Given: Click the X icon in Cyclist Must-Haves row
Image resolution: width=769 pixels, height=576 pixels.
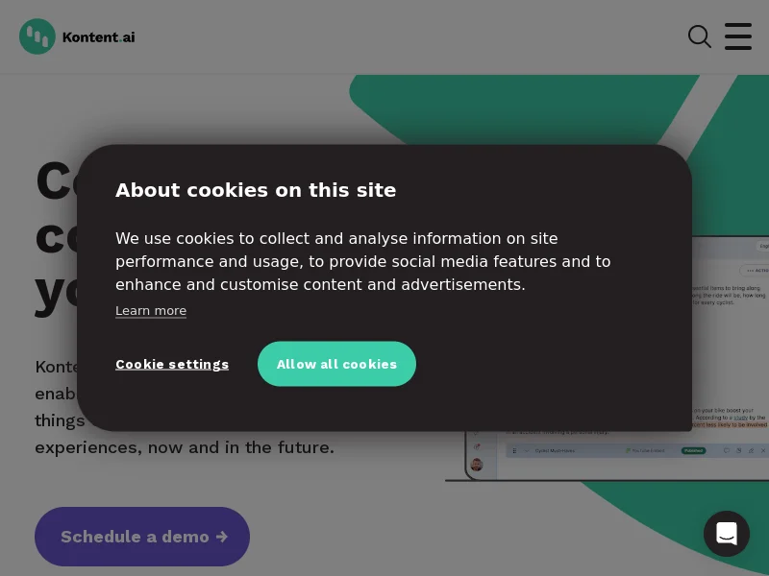Looking at the screenshot, I should [x=763, y=450].
